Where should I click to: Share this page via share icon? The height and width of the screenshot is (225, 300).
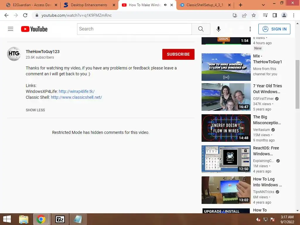coord(244,15)
